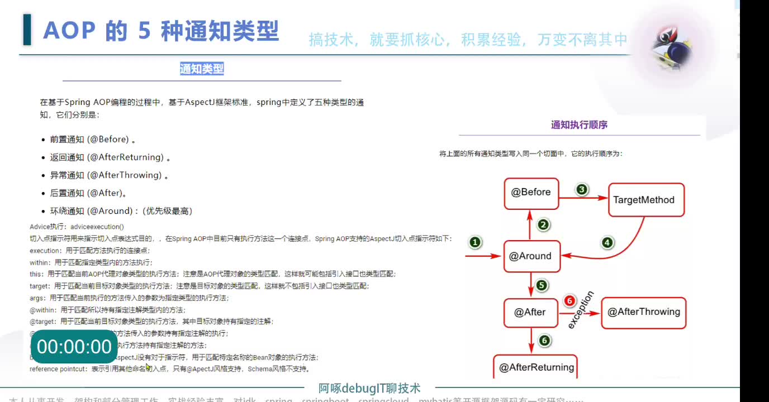Click the "exception" label in the diagram
This screenshot has height=402, width=769.
coord(581,310)
